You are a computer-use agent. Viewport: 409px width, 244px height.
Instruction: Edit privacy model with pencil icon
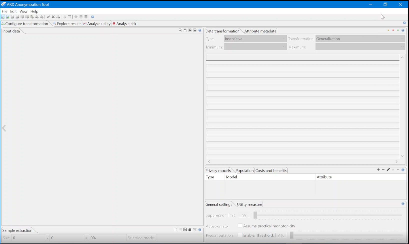388,170
